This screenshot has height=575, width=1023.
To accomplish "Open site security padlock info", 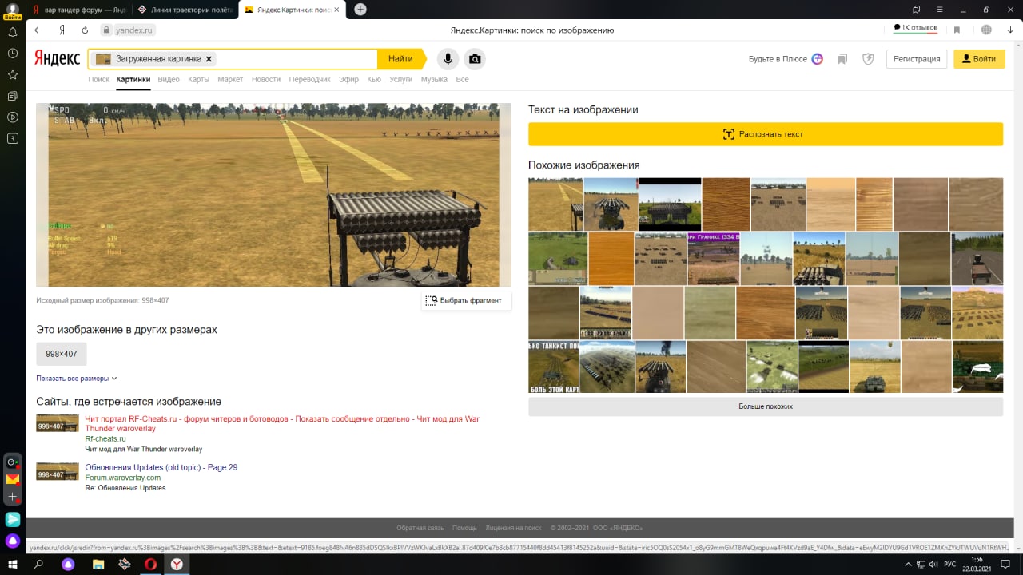I will point(105,30).
